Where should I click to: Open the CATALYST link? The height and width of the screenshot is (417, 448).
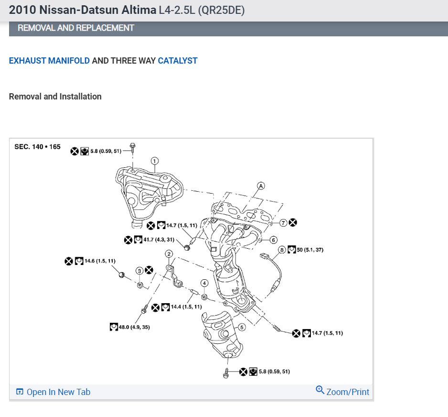click(x=177, y=61)
